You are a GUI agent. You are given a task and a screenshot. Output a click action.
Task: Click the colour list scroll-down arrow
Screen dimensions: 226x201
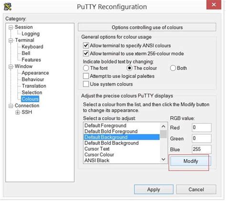164,159
